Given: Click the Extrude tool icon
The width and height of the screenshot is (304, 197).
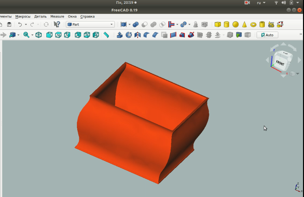Looking at the screenshot, I should coord(120,35).
